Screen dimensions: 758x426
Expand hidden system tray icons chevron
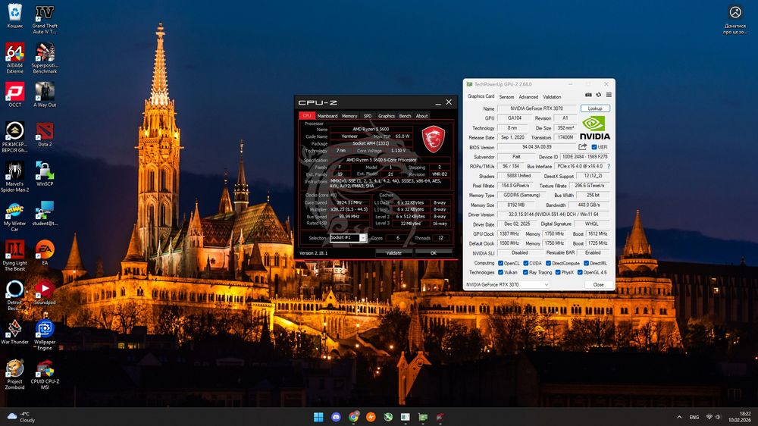pyautogui.click(x=679, y=417)
